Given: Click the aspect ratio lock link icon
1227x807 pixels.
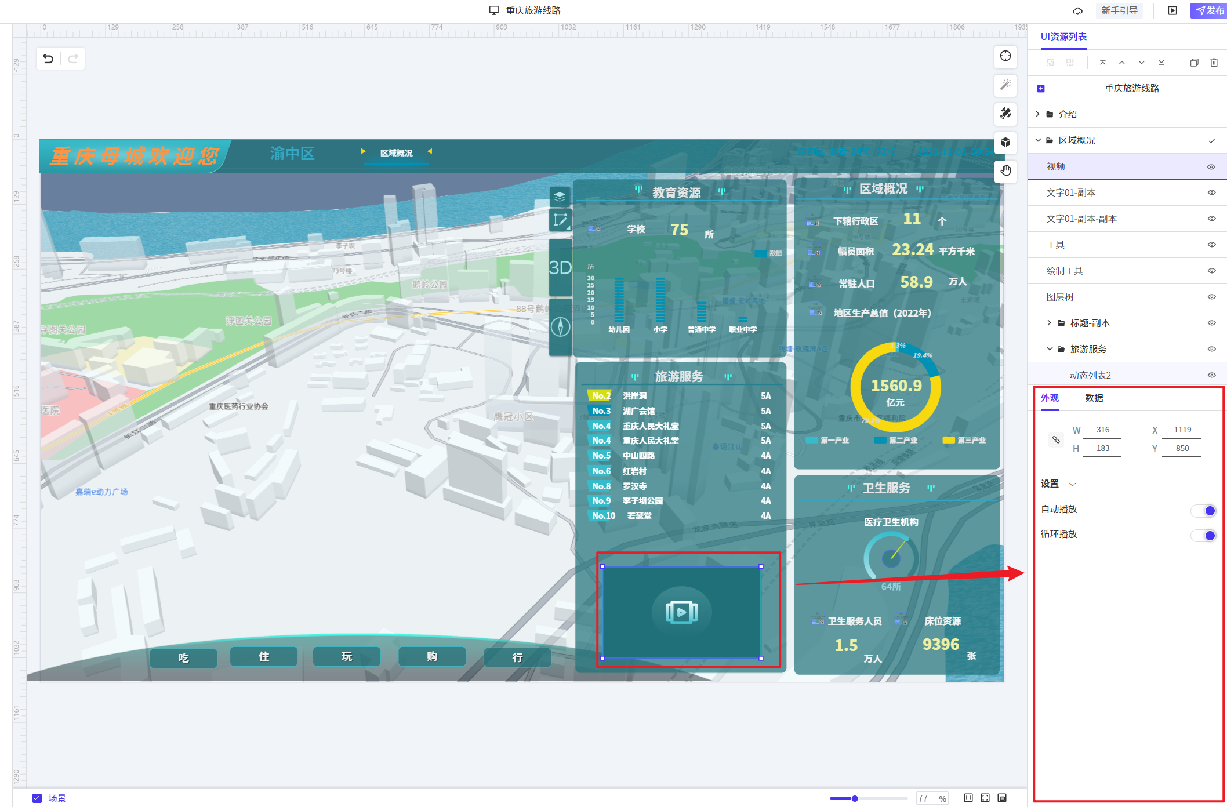Looking at the screenshot, I should click(1056, 439).
